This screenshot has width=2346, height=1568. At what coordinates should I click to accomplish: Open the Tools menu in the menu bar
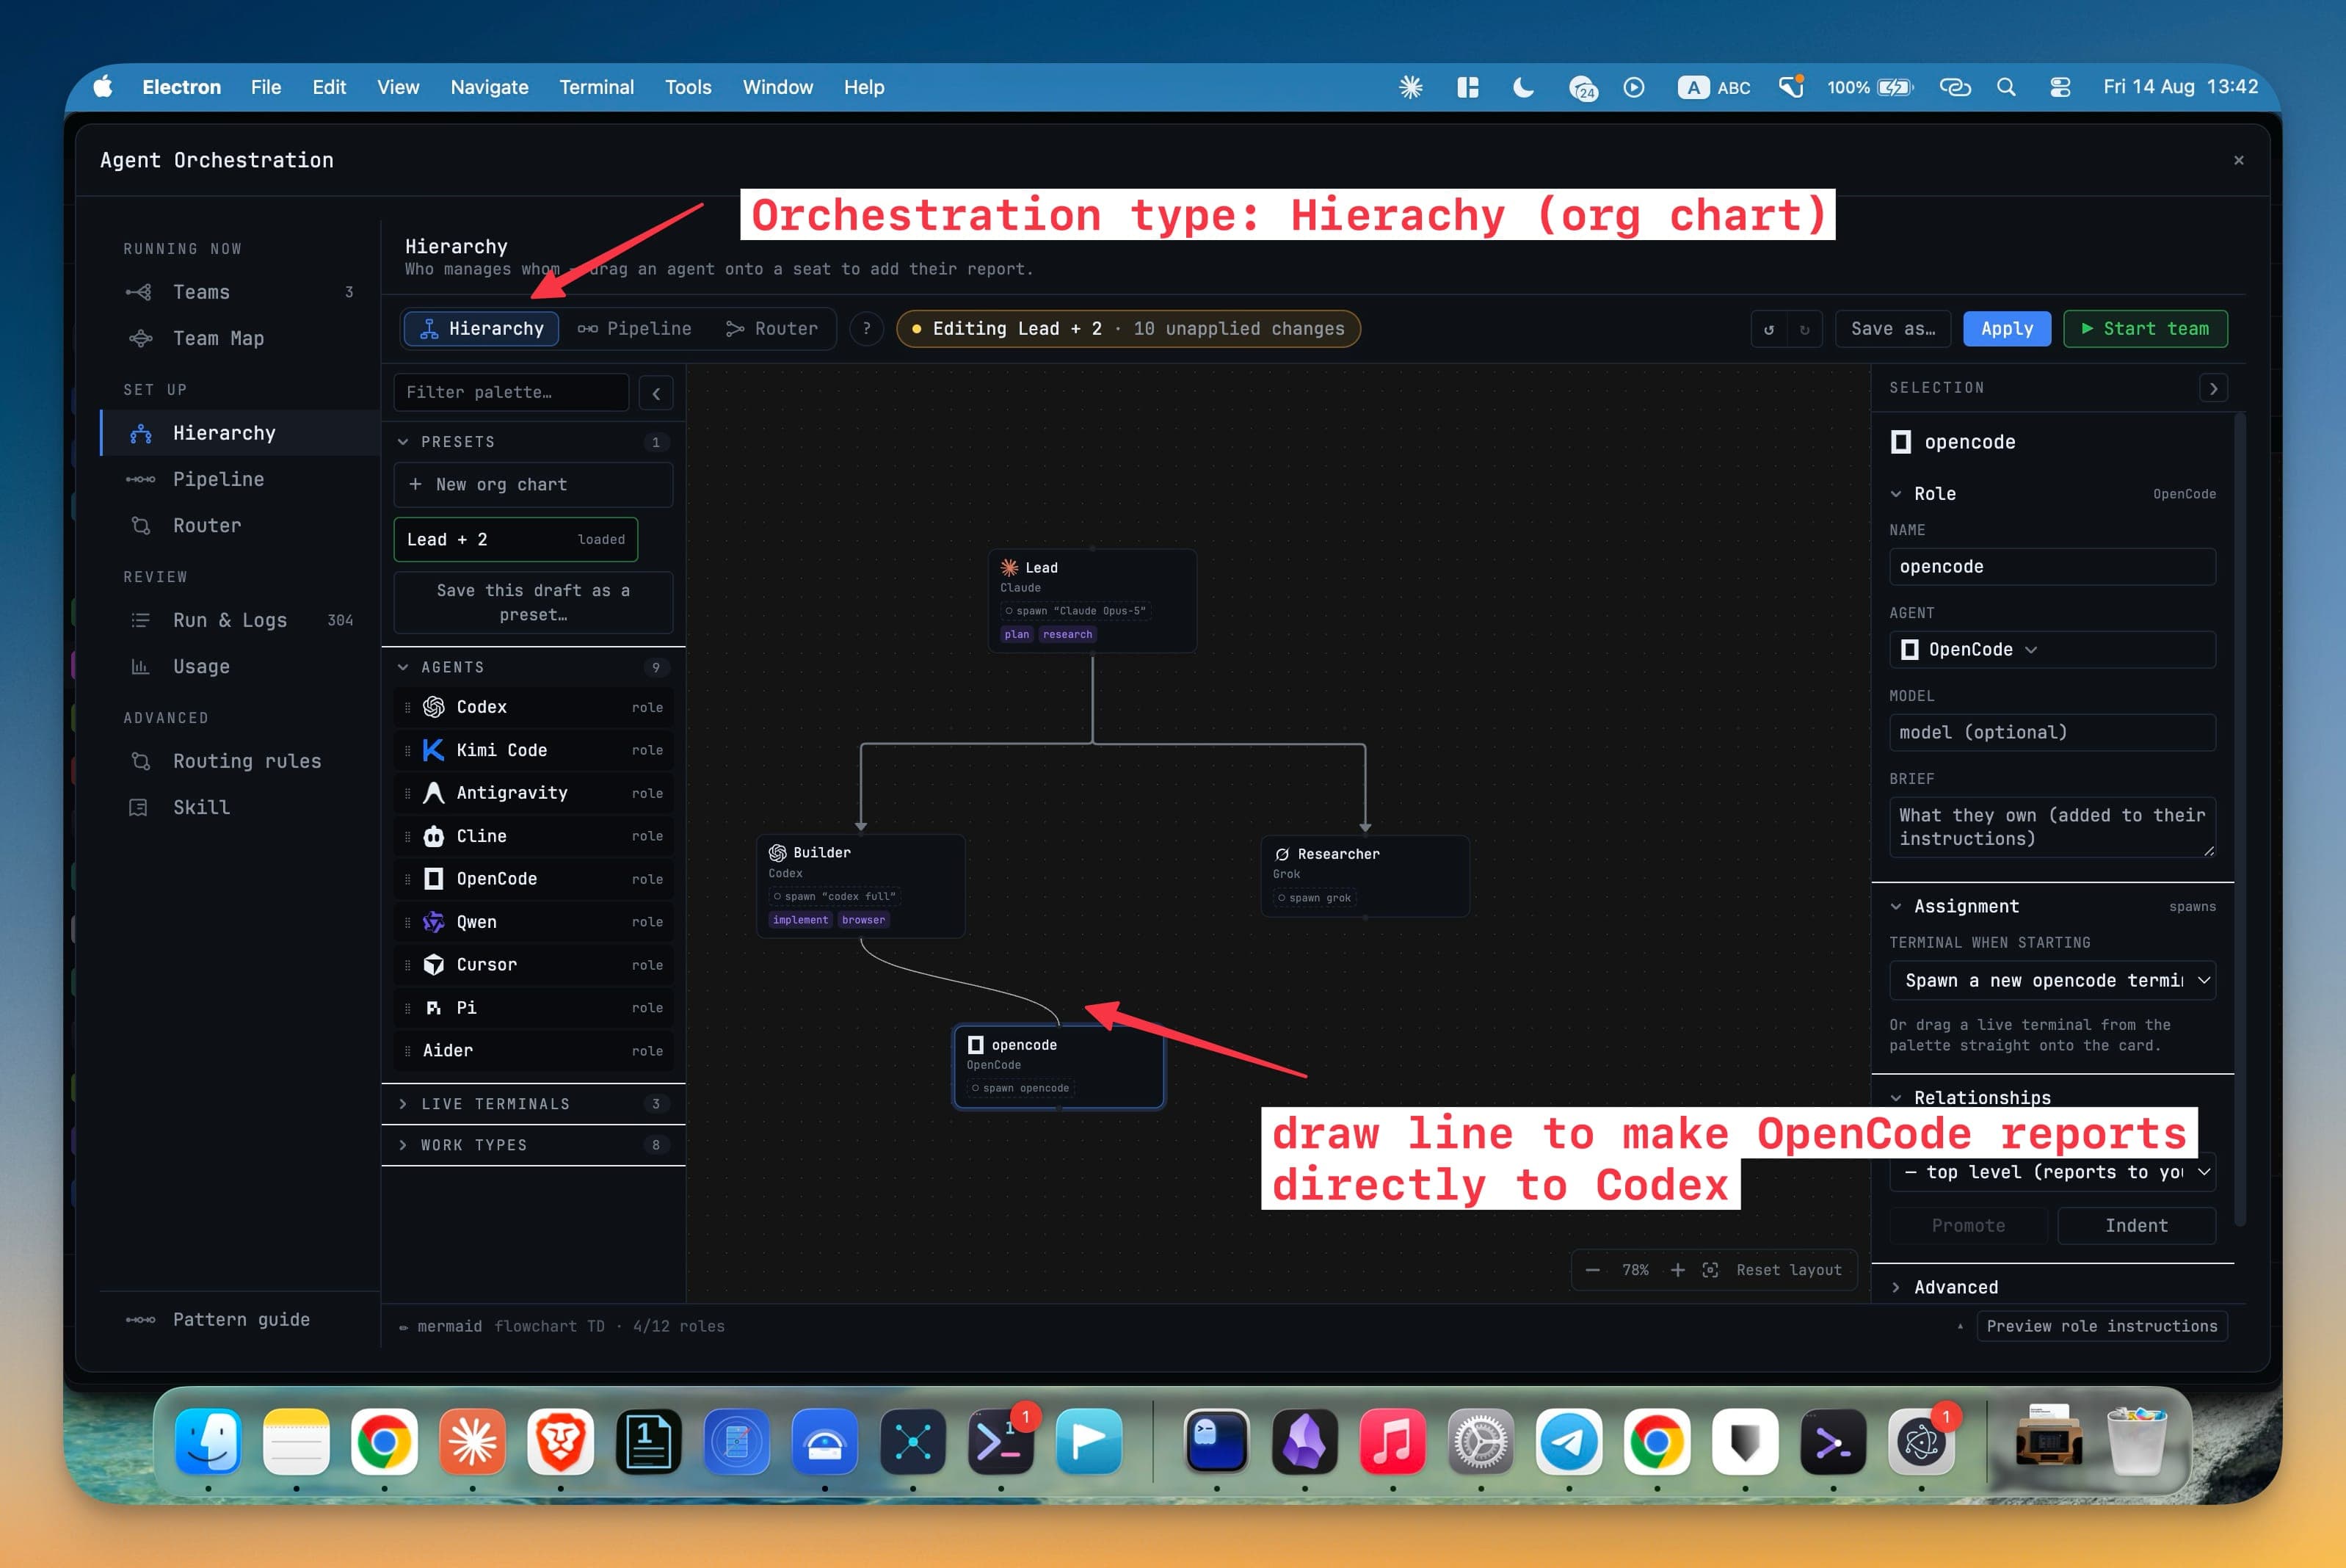[688, 87]
